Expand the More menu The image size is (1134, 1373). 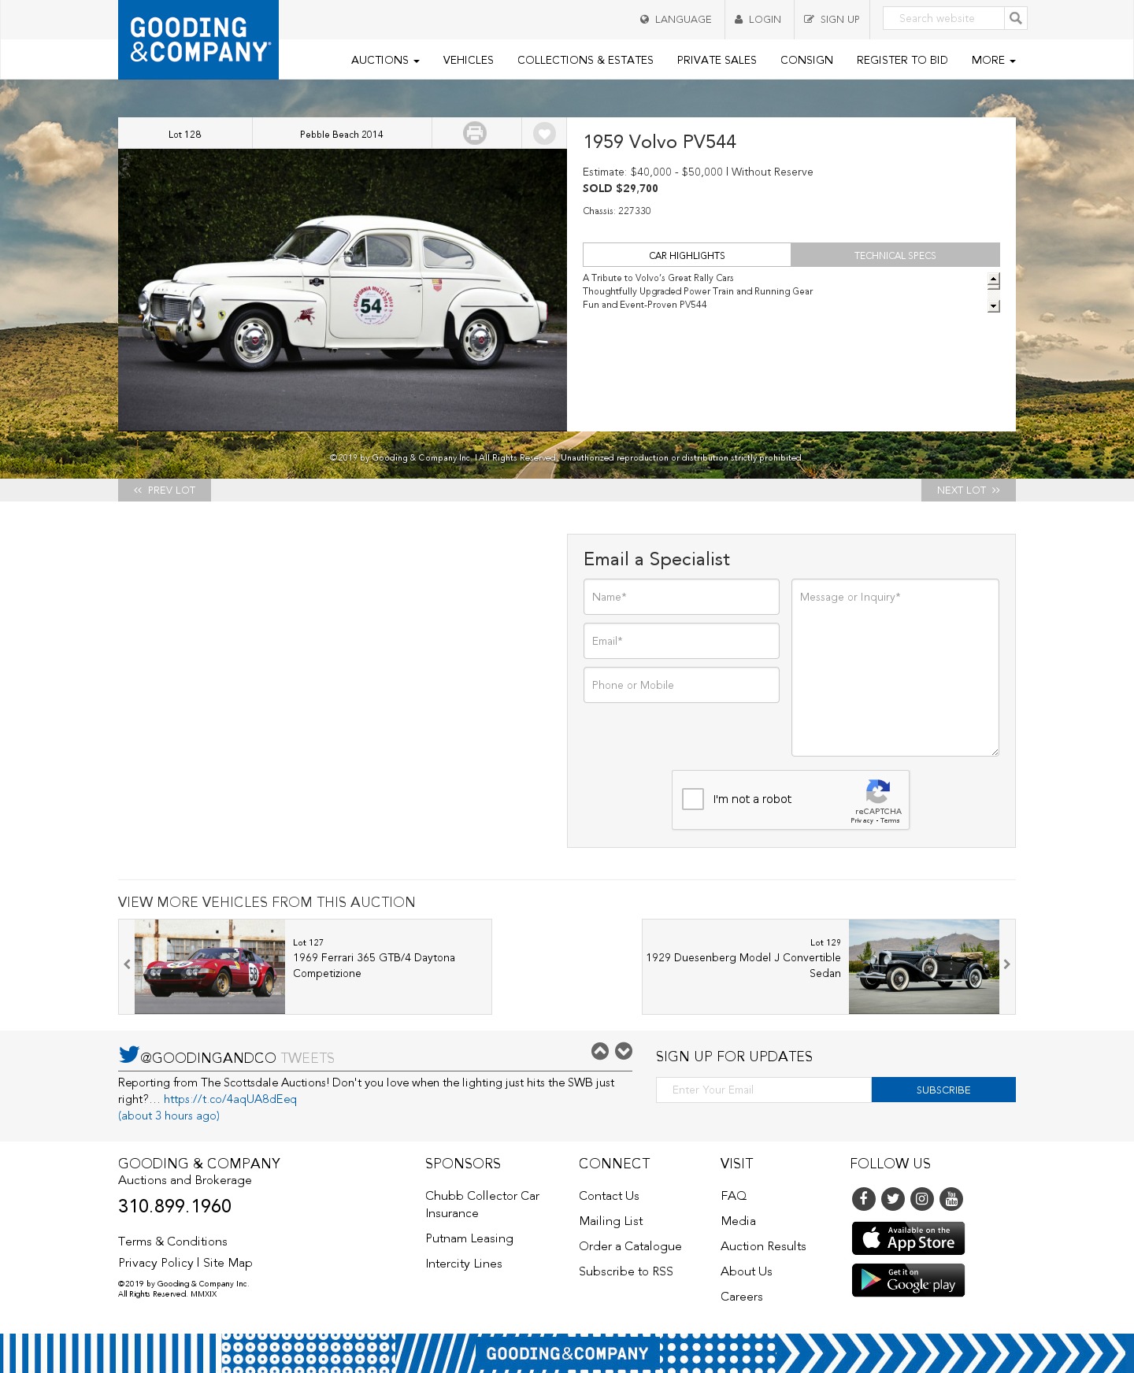[x=994, y=60]
